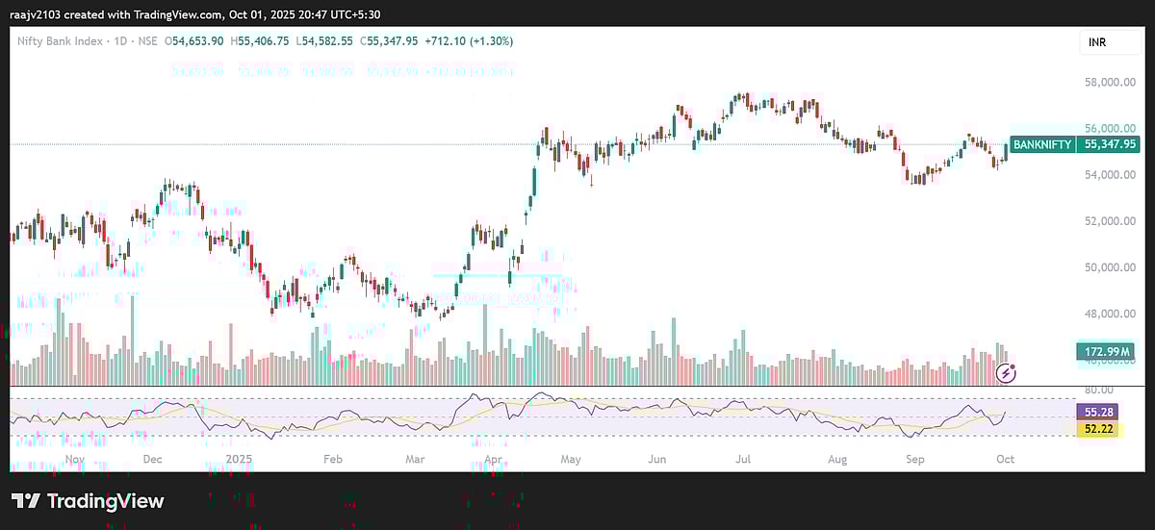Click the Nifty Bank Index symbol title
1155x530 pixels.
tap(62, 41)
